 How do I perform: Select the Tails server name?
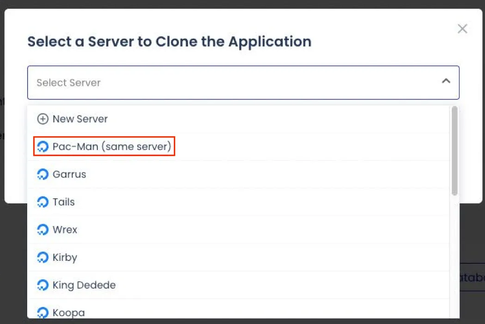[64, 202]
